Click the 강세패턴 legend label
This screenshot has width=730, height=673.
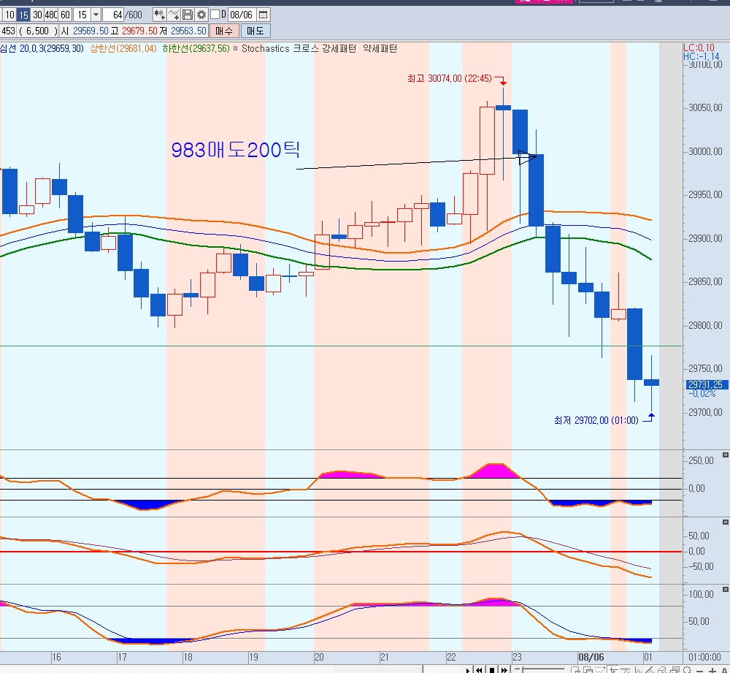(339, 48)
